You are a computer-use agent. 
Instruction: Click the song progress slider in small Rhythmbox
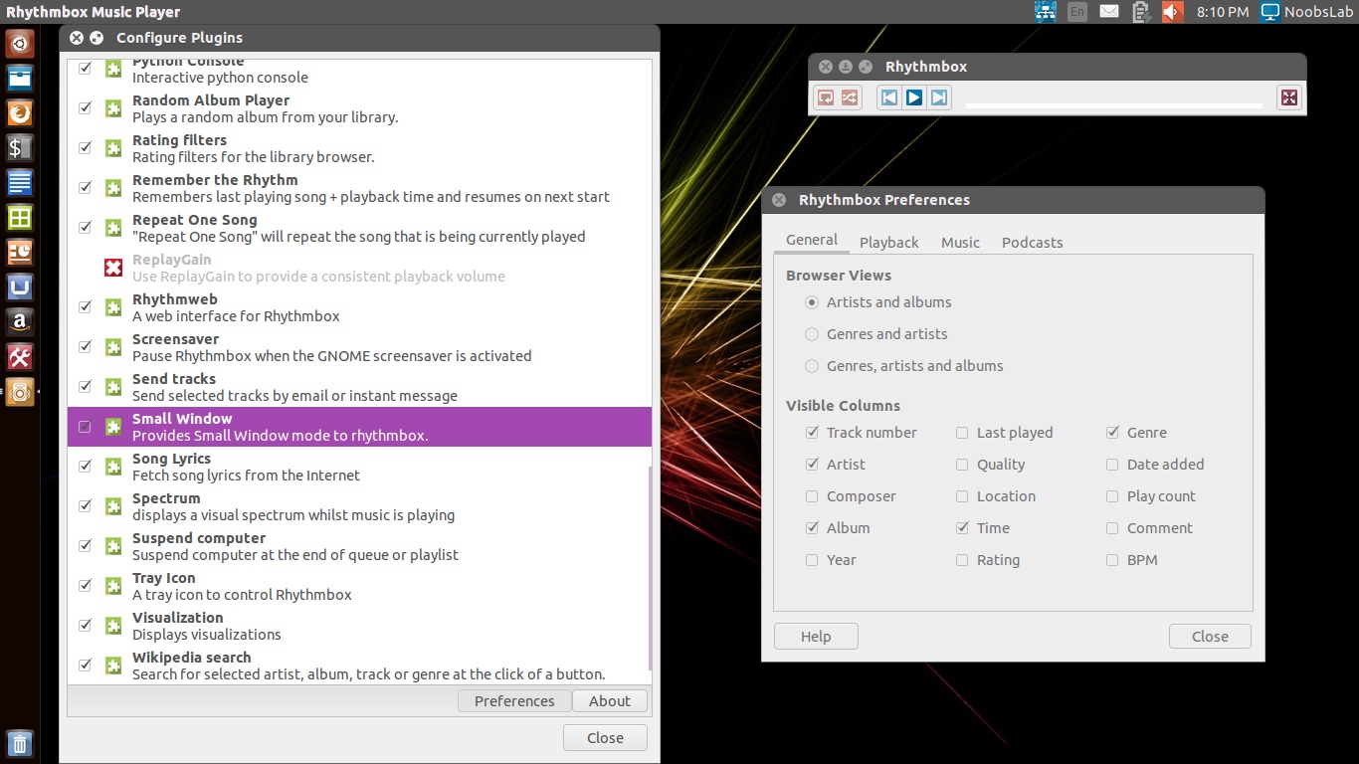tap(1116, 104)
